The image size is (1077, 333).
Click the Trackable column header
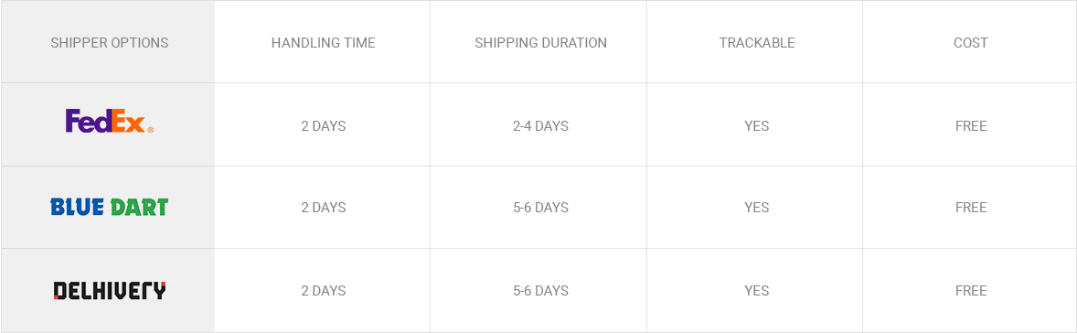point(757,43)
